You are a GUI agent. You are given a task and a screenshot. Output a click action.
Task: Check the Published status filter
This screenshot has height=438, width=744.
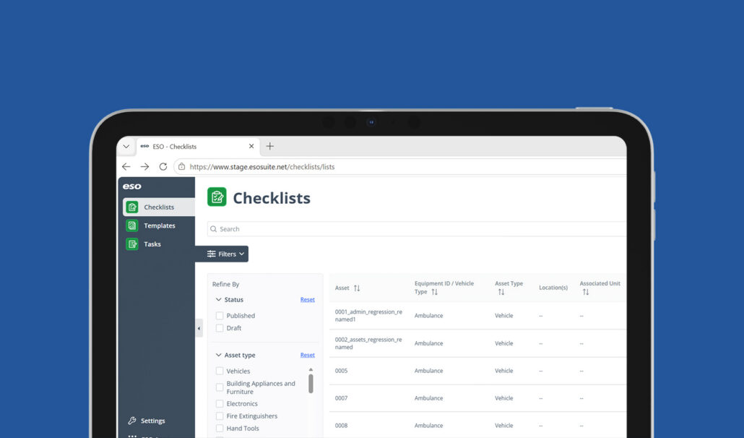click(219, 316)
